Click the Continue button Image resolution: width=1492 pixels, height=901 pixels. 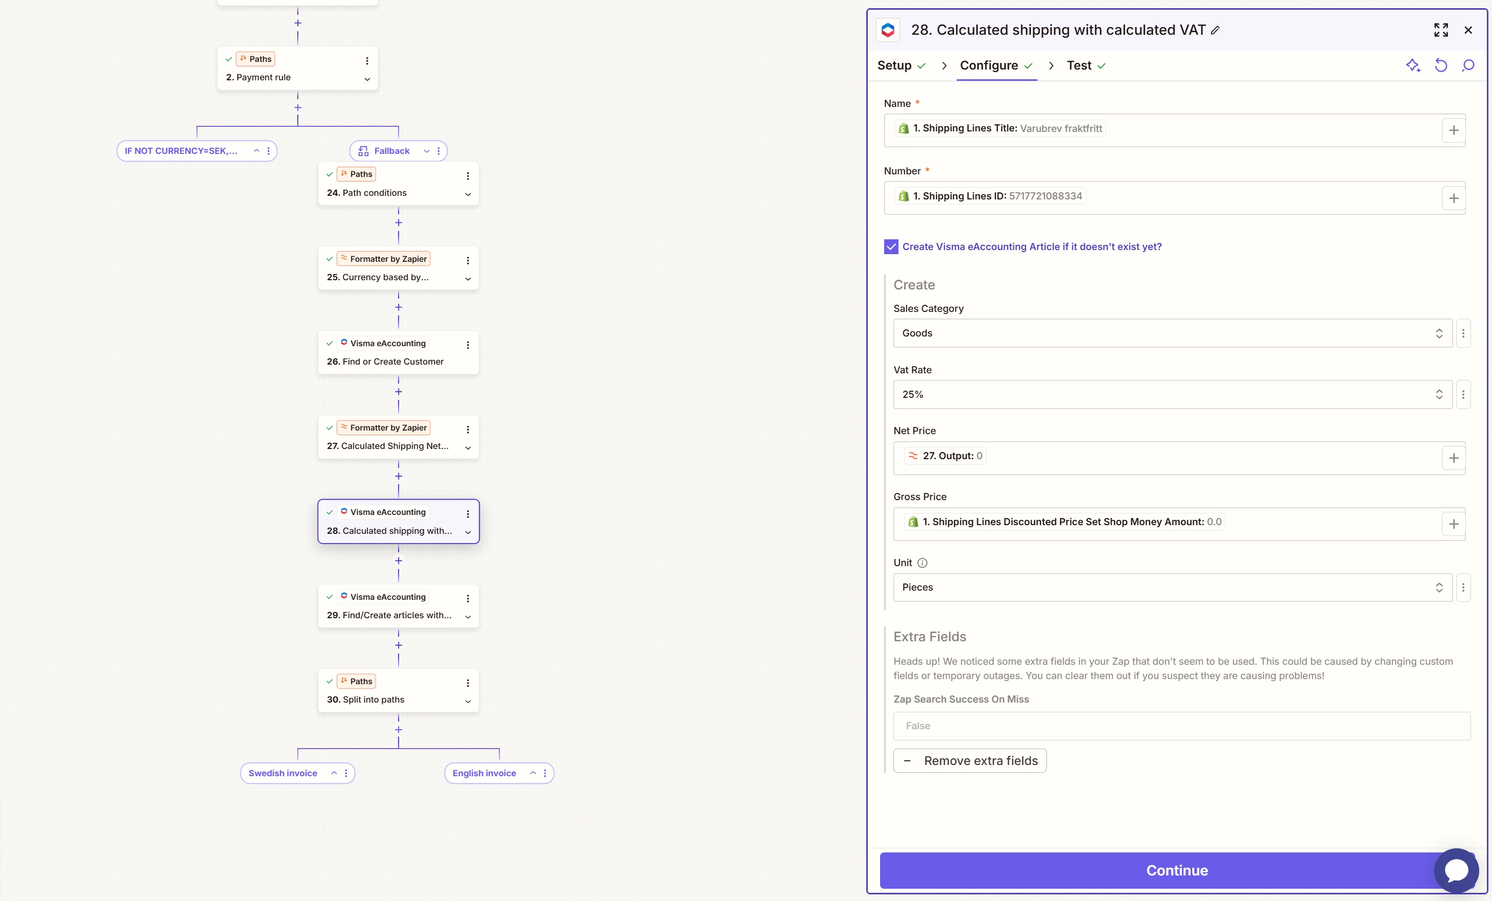coord(1176,870)
